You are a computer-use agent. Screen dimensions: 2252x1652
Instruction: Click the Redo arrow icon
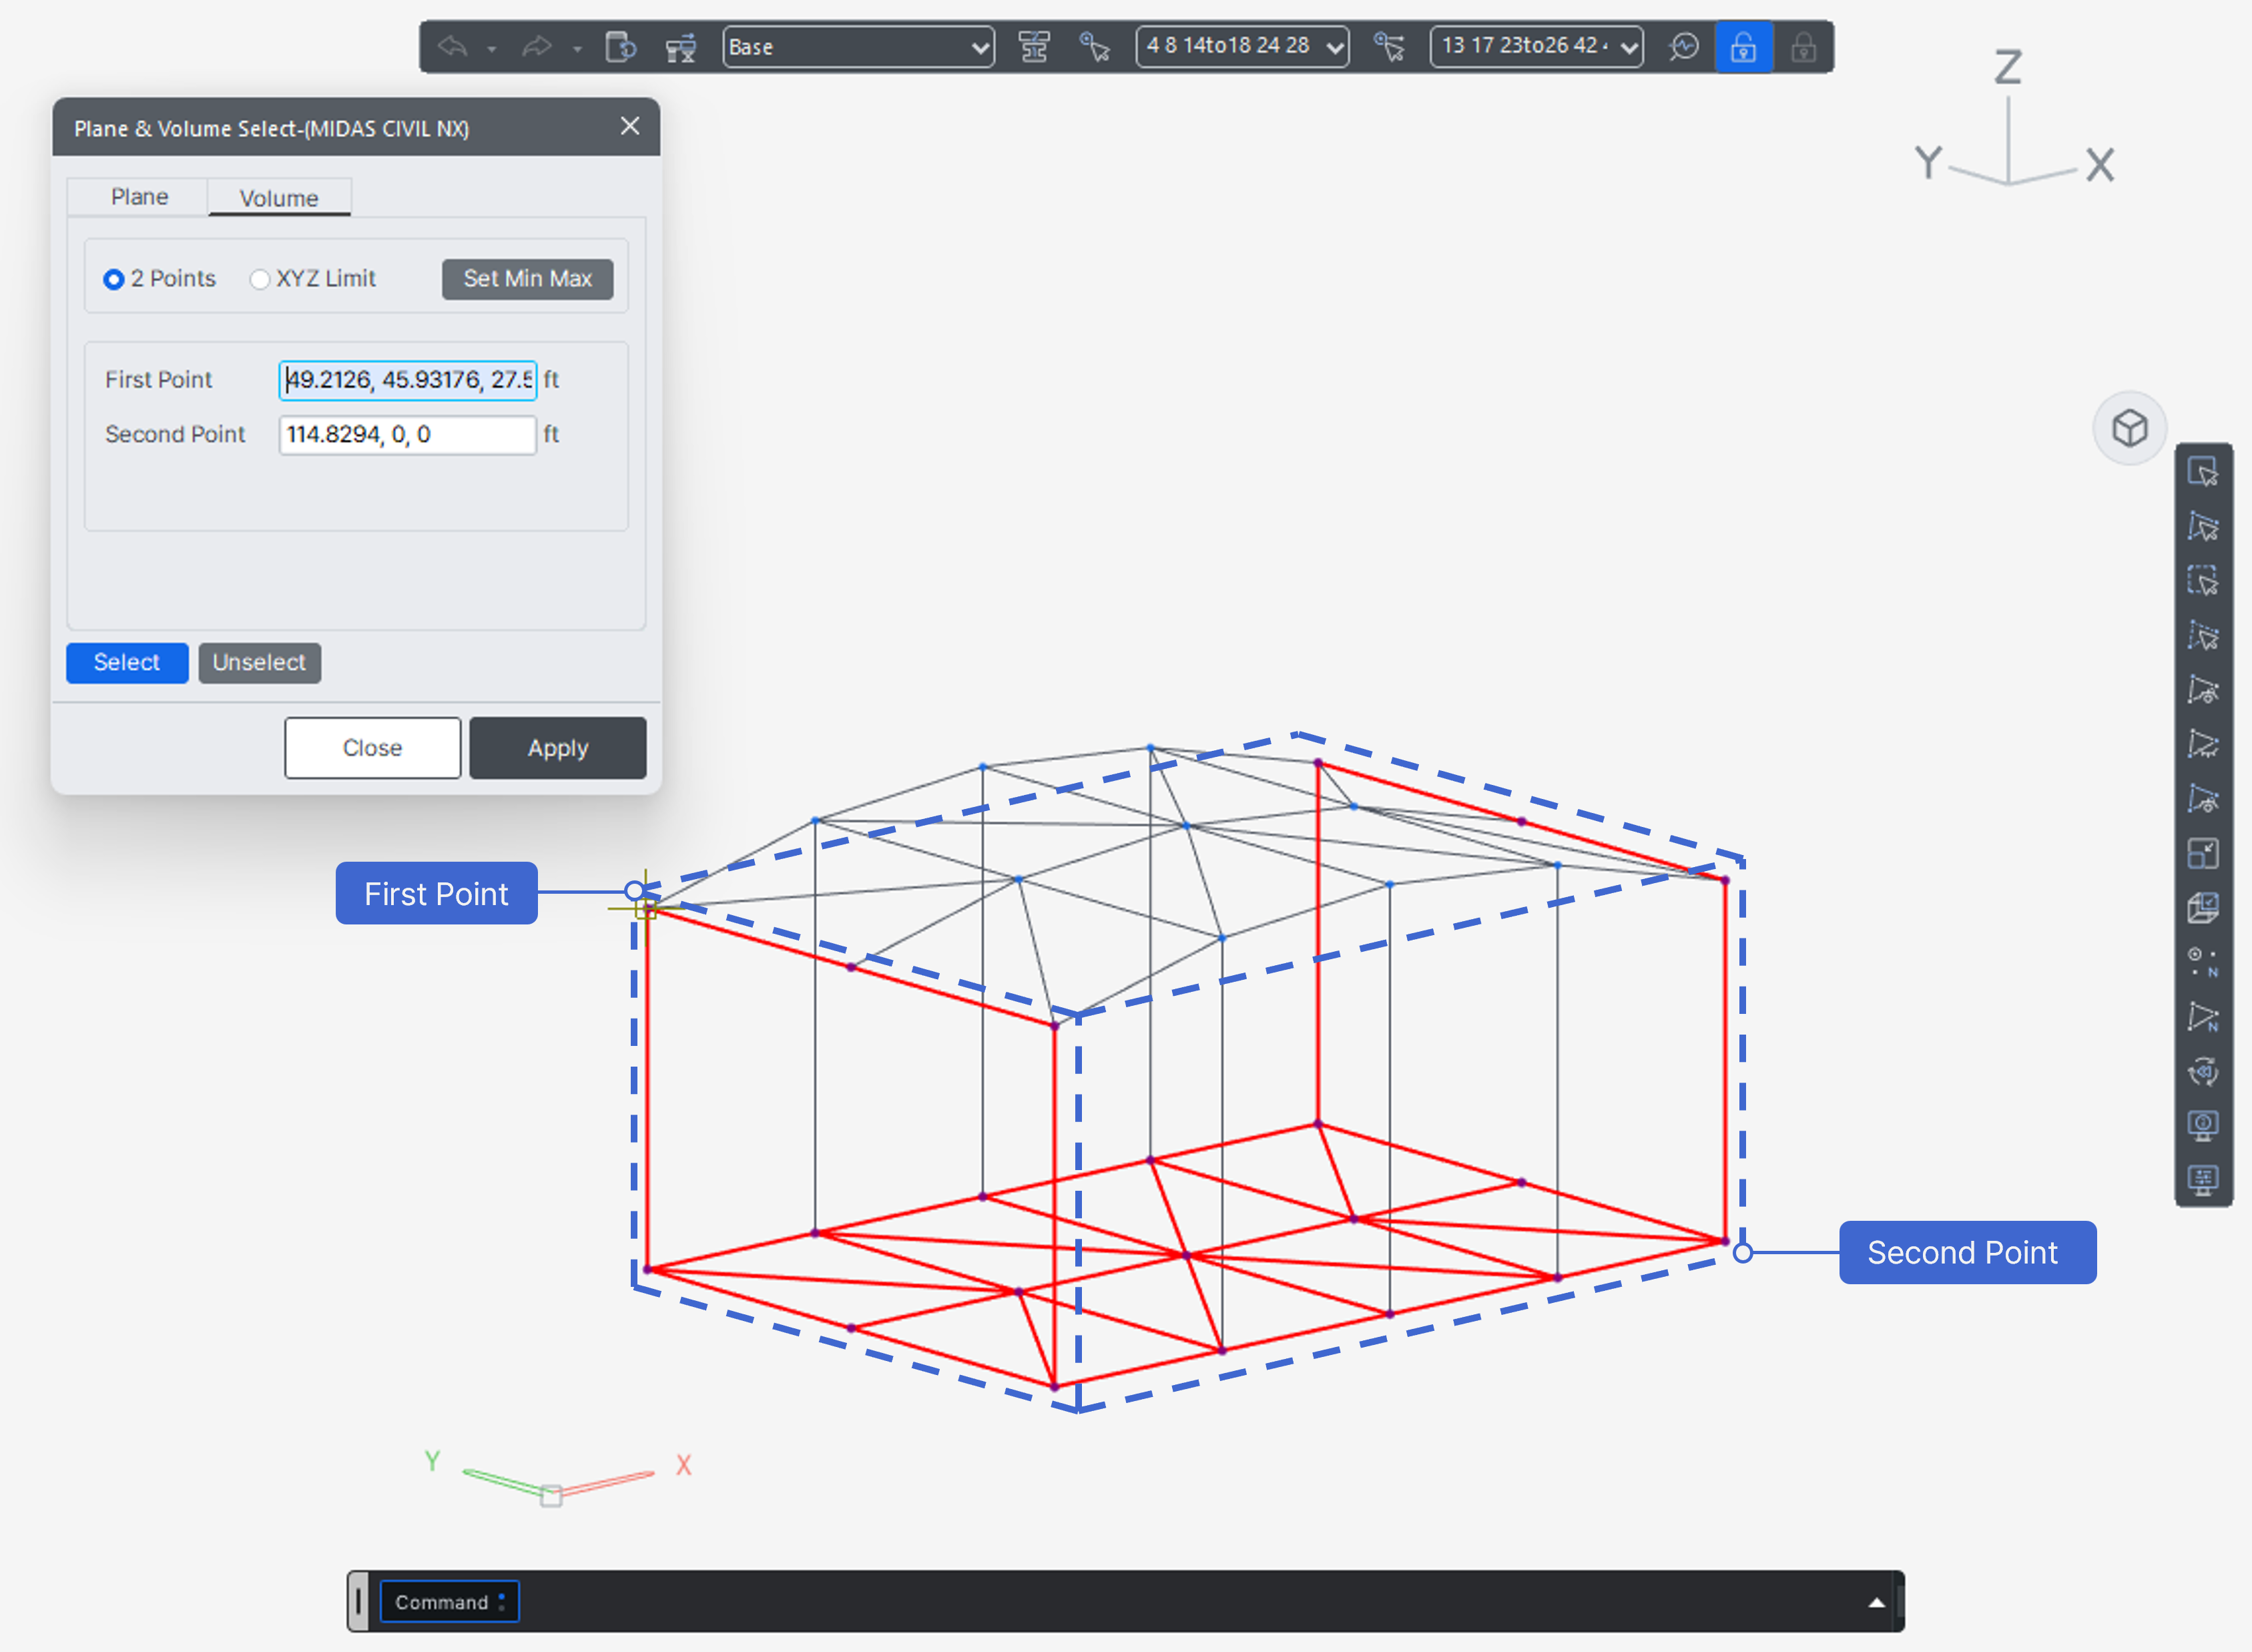point(537,47)
